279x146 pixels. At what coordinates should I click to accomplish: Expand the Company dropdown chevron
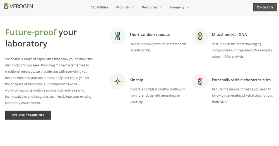[188, 7]
